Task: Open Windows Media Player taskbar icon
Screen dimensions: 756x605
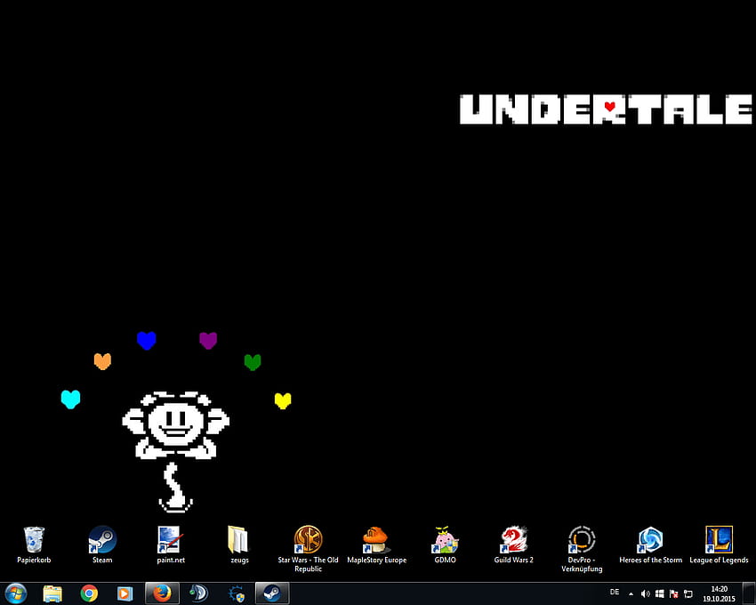Action: coord(125,593)
